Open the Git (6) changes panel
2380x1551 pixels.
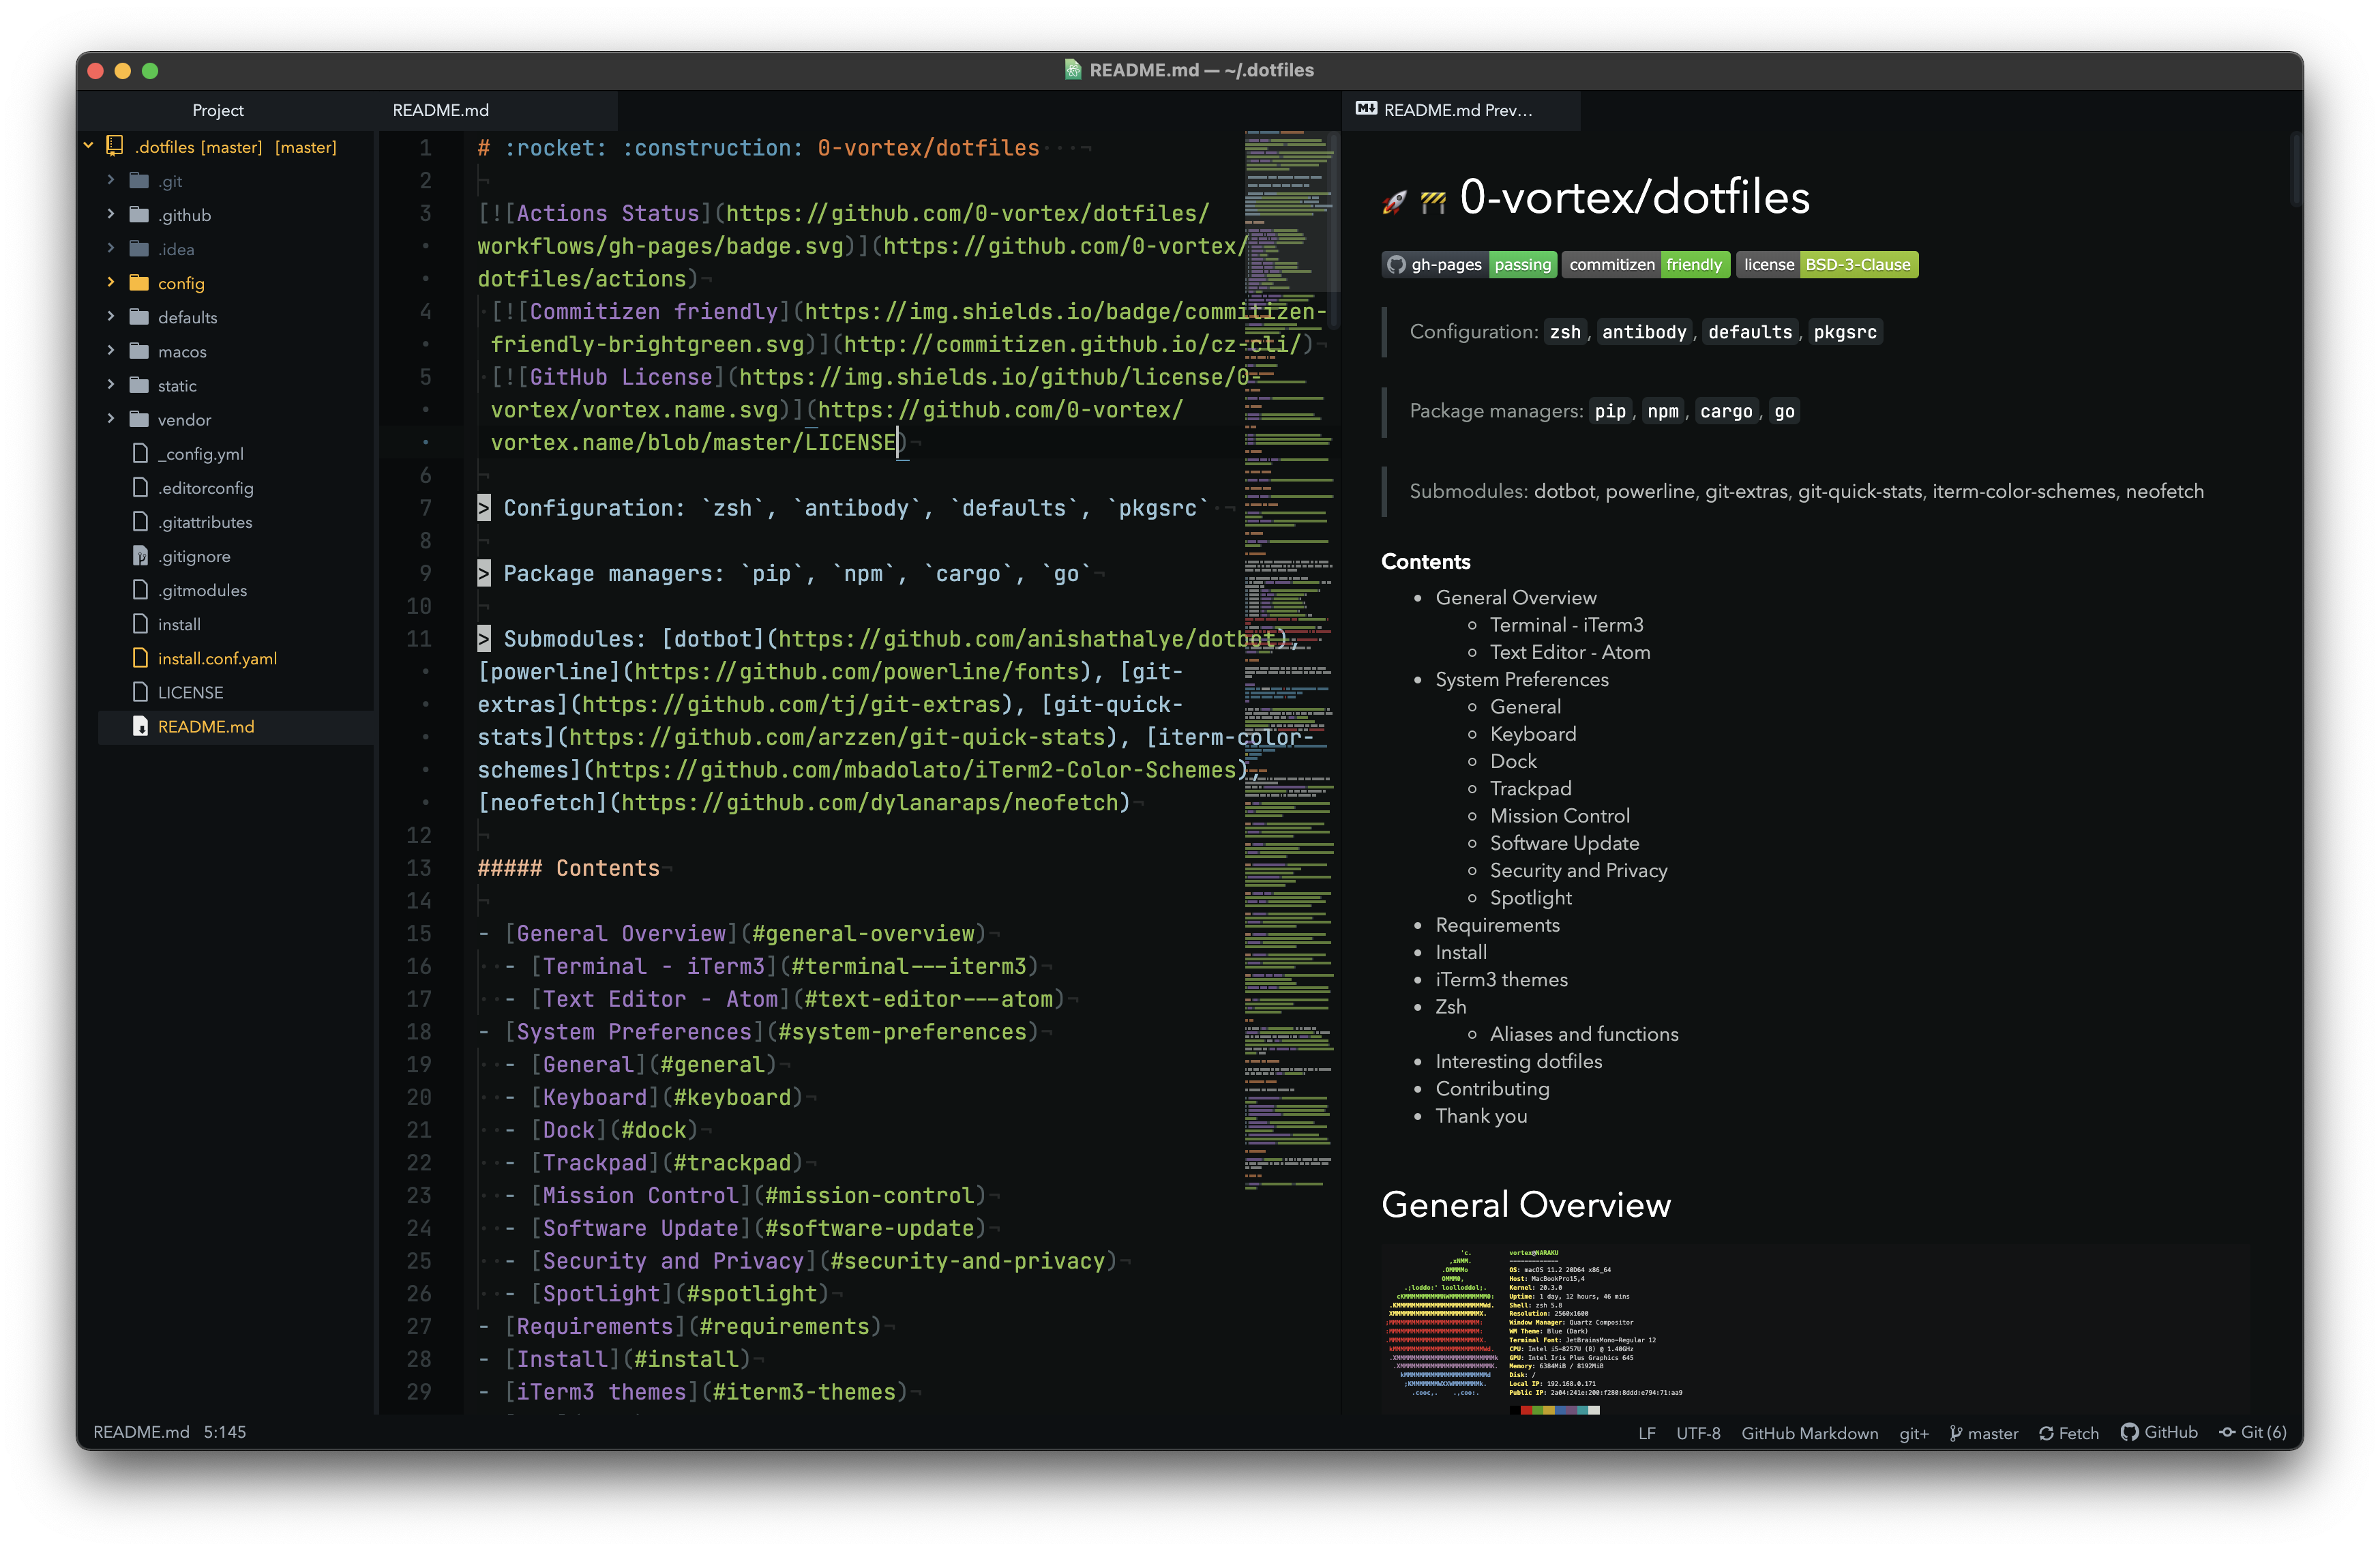pyautogui.click(x=2253, y=1432)
